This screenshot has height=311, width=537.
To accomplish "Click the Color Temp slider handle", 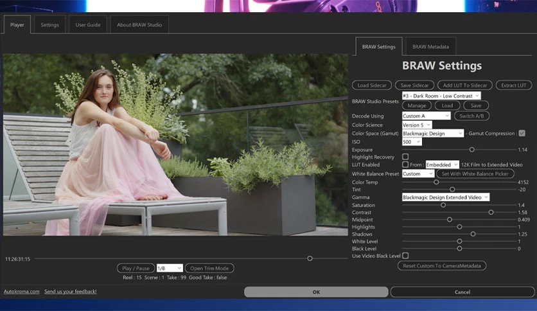I will [436, 182].
